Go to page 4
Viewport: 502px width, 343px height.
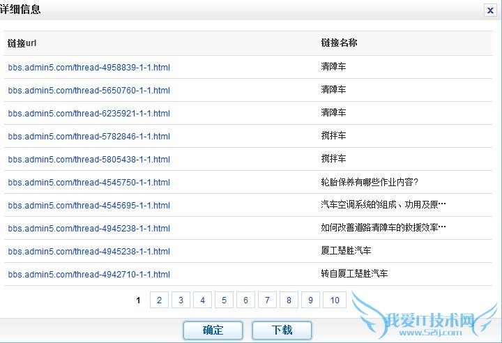click(202, 300)
